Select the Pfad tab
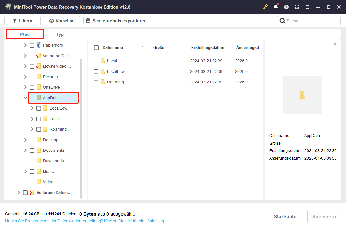 point(24,34)
